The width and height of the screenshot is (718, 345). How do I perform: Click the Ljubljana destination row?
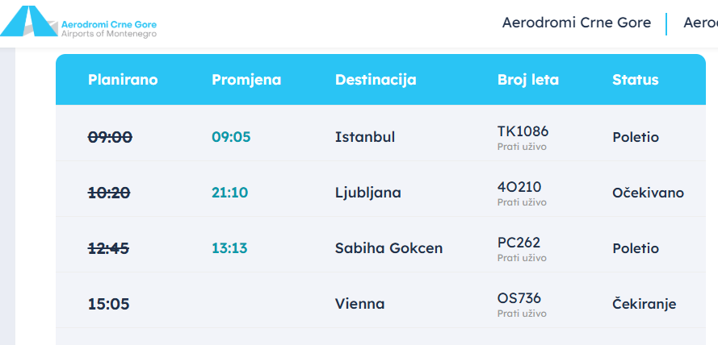[x=368, y=193]
